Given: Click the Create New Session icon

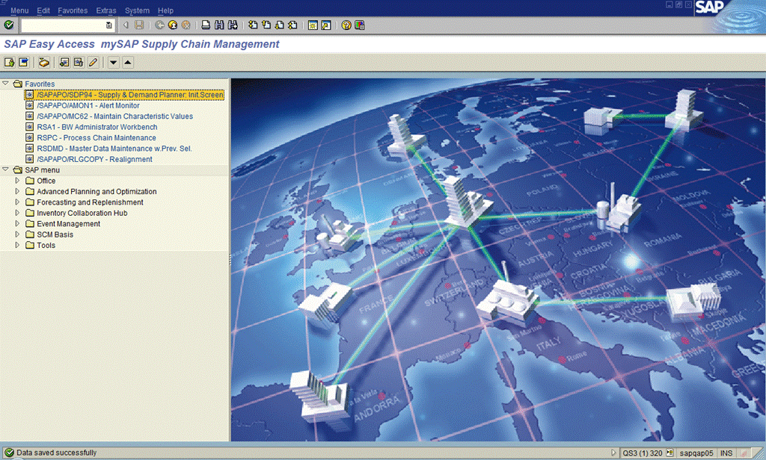Looking at the screenshot, I should pos(313,25).
